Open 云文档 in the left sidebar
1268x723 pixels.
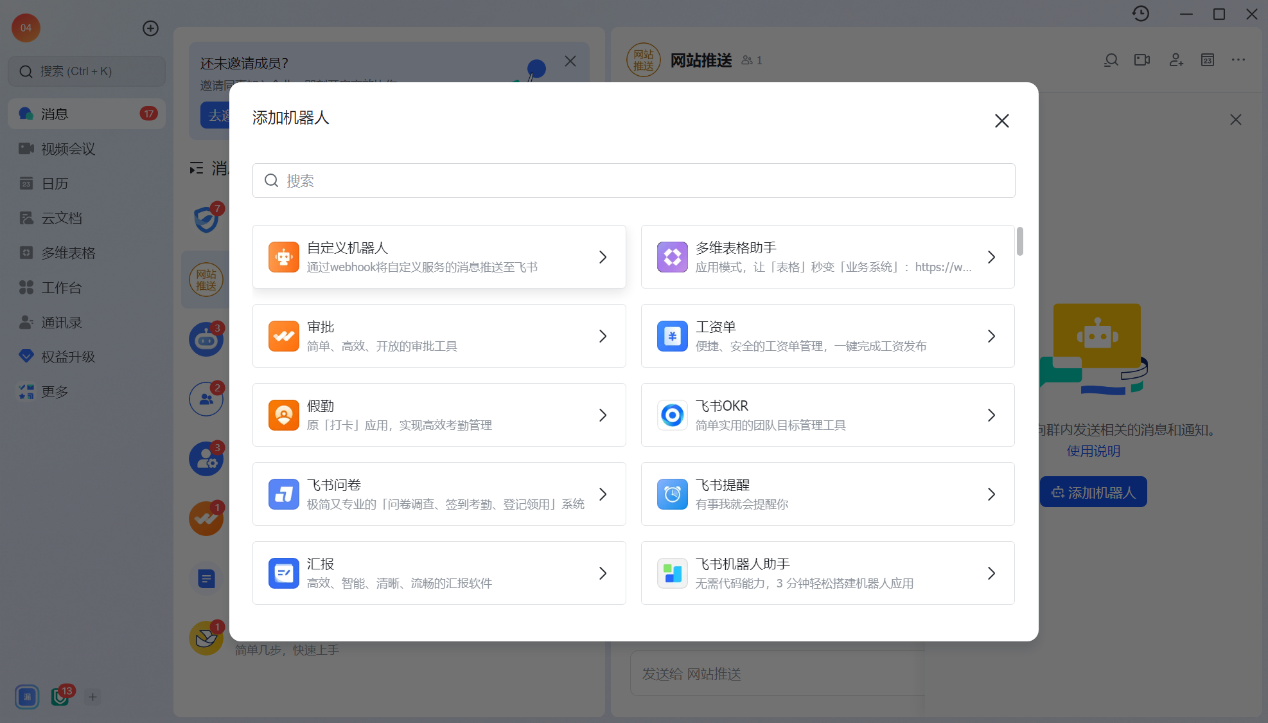(x=62, y=219)
